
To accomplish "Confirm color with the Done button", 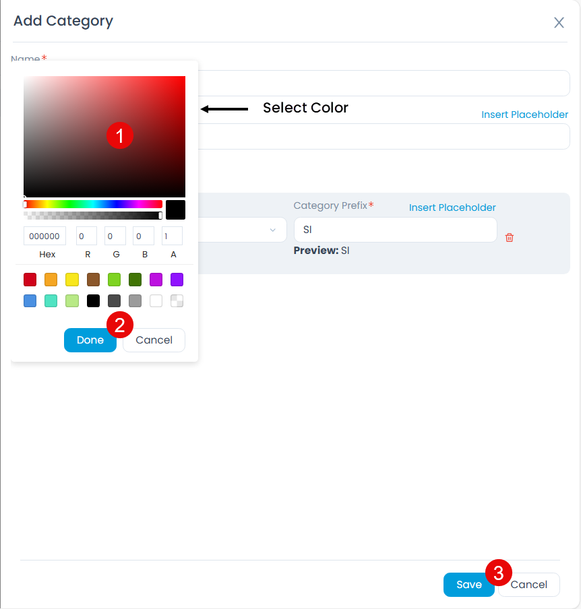I will (x=90, y=340).
